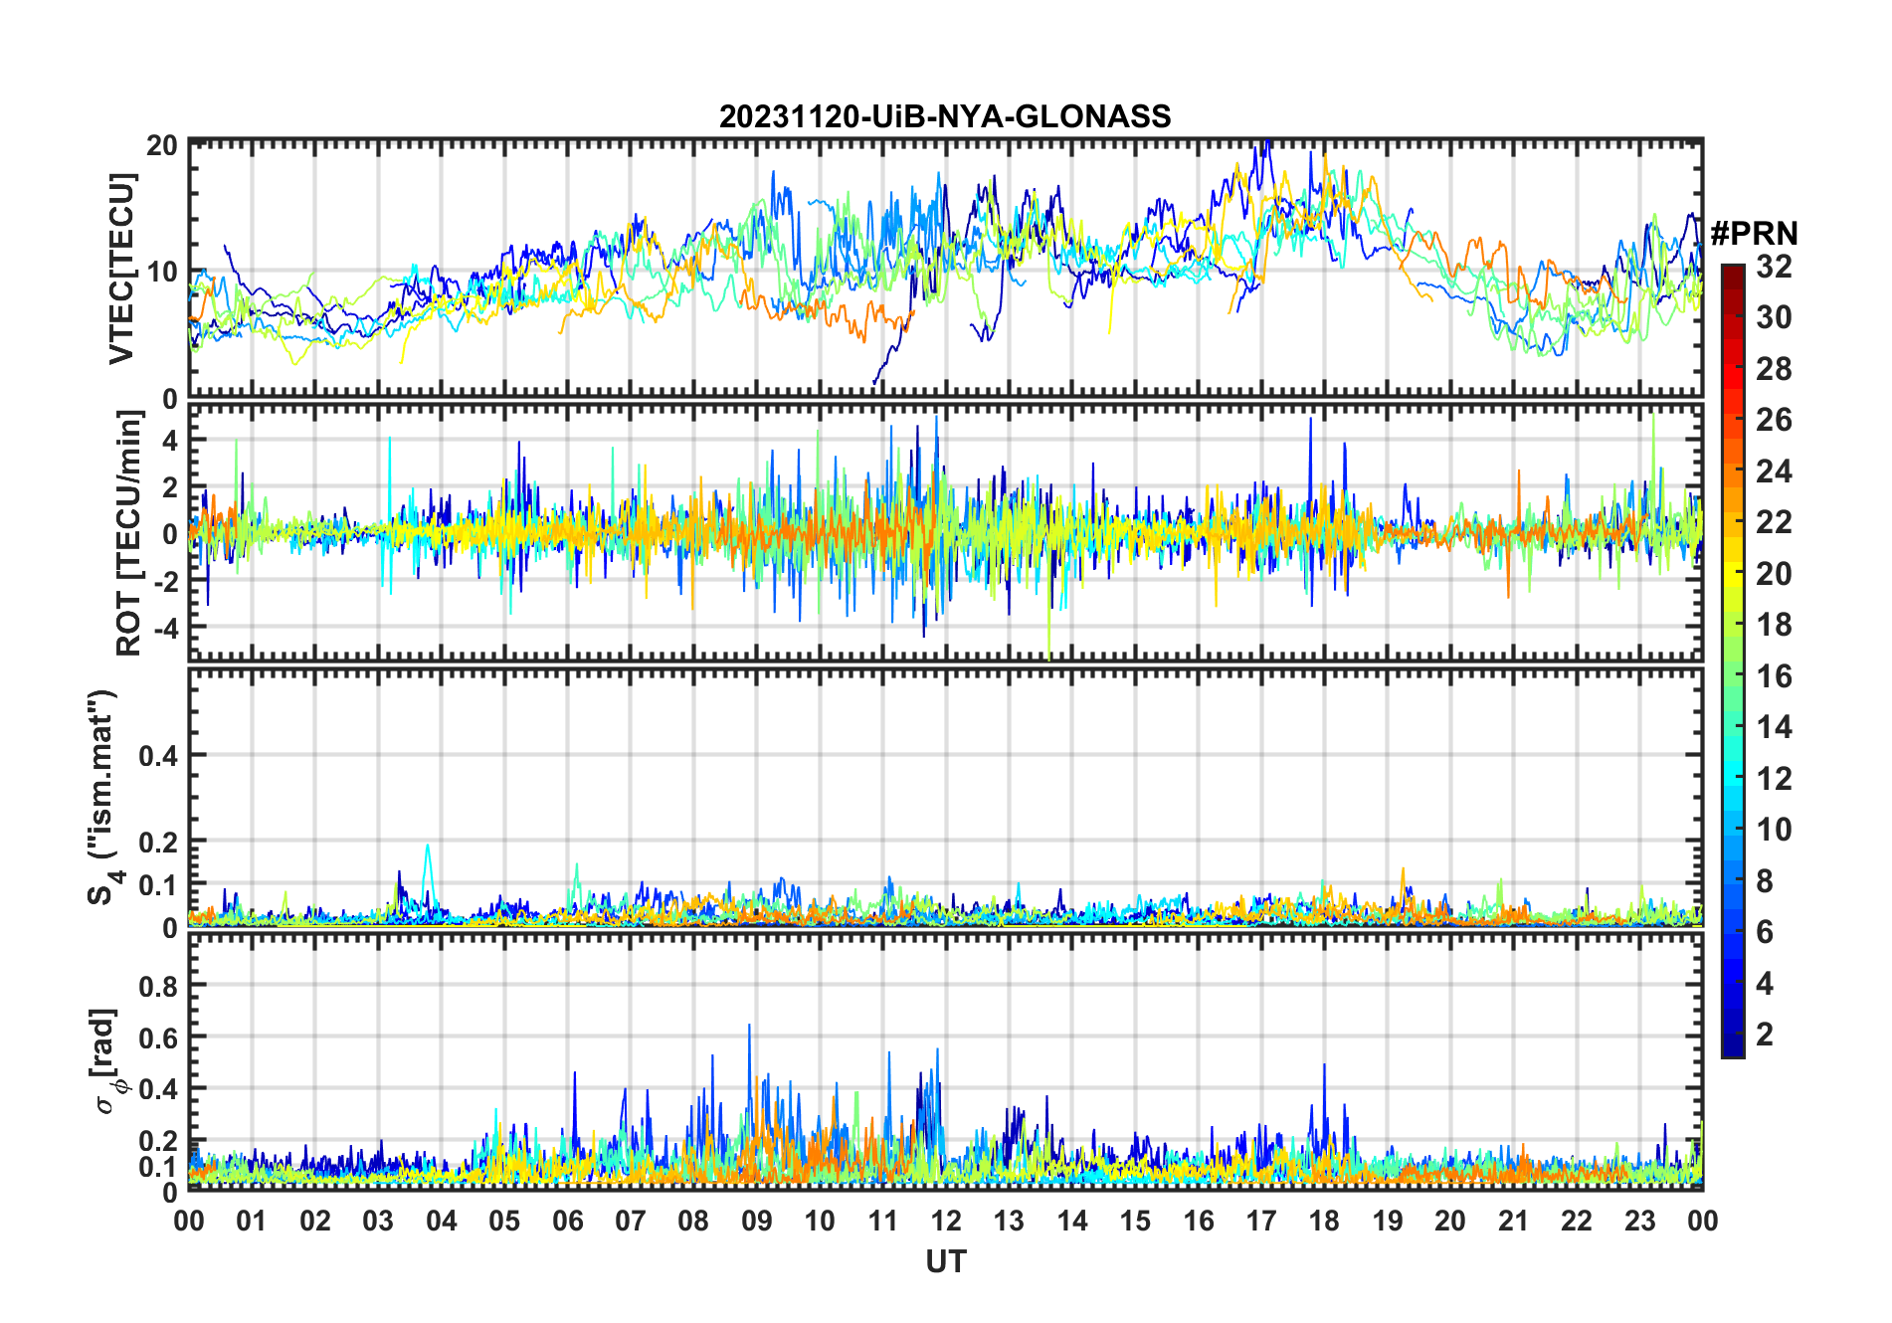Click S4 panel y-axis tick 0.1
Viewport: 1892px width, 1323px height.
click(x=158, y=884)
